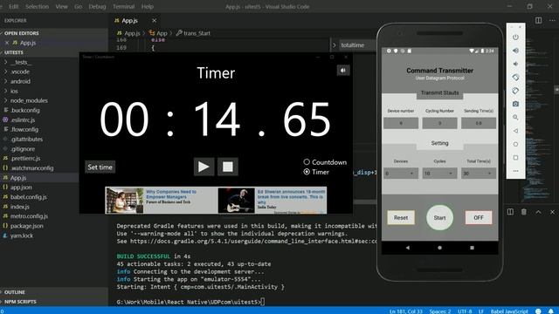Viewport: 559px width, 314px height.
Task: Collapse the OPEN EDITORS section
Action: [21, 33]
